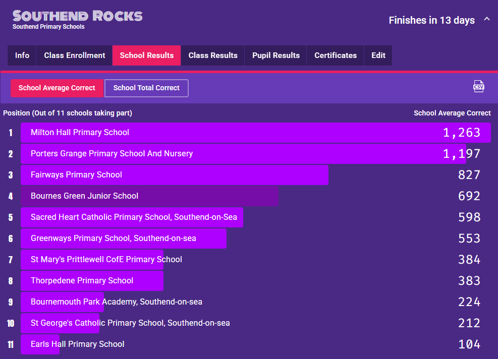Click the Southend Primary Schools subtitle
The height and width of the screenshot is (359, 498).
tap(48, 27)
